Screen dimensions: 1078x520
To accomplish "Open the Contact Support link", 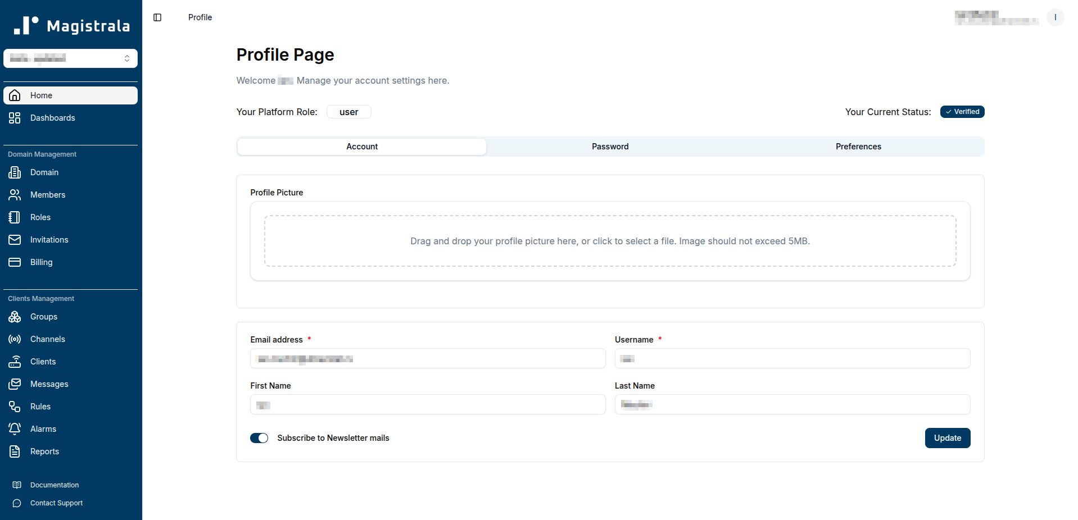I will 56,503.
